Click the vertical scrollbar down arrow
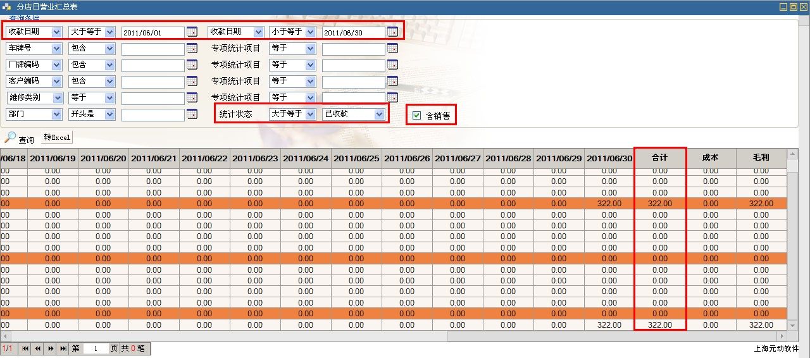 [792, 325]
